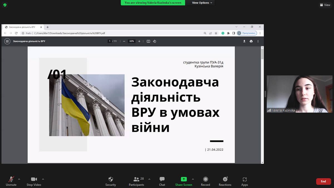334x188 pixels.
Task: Expand video options arrow next to Stop Video
Action: coord(43,179)
